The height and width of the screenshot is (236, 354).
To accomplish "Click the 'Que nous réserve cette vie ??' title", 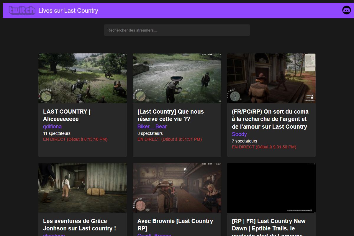I will tap(171, 115).
